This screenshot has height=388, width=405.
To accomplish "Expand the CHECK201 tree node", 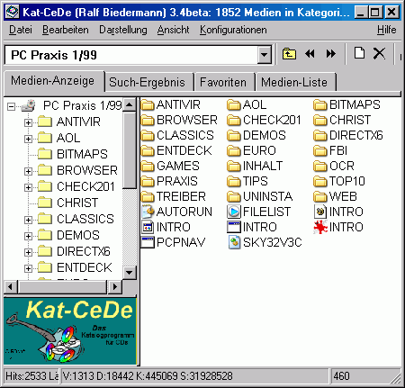I will 28,187.
